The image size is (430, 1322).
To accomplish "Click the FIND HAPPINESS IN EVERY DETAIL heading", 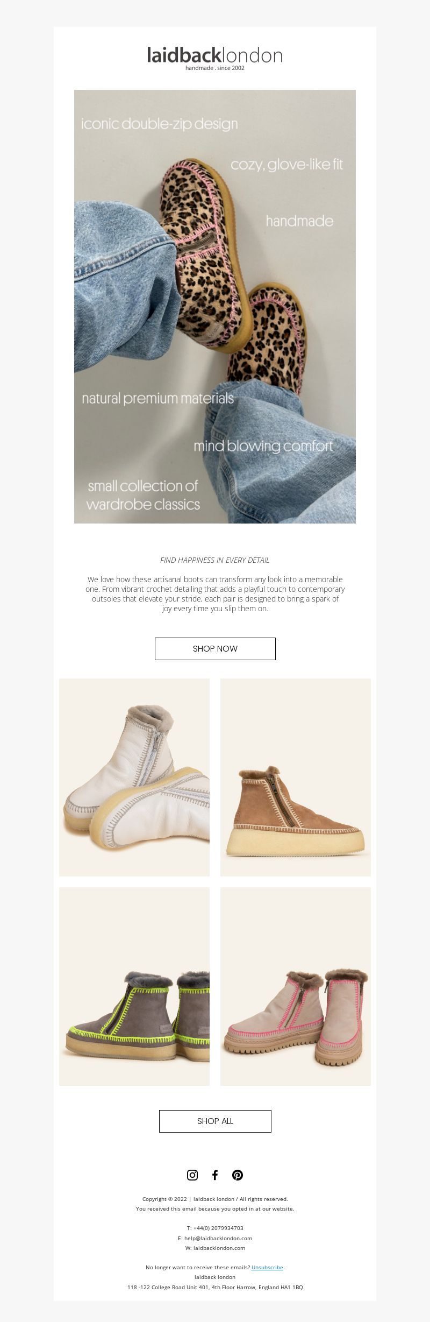I will [215, 560].
